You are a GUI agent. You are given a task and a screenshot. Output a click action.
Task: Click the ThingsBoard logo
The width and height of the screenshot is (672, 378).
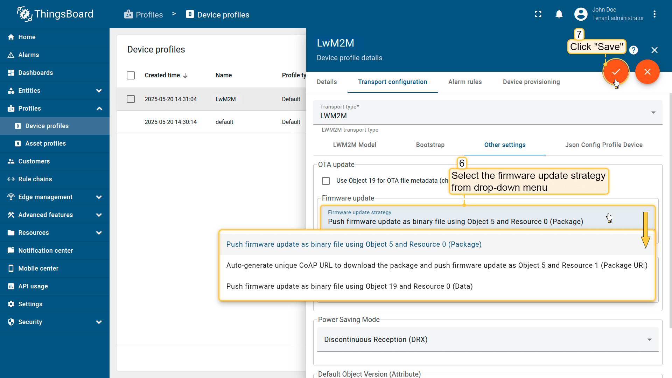[55, 14]
